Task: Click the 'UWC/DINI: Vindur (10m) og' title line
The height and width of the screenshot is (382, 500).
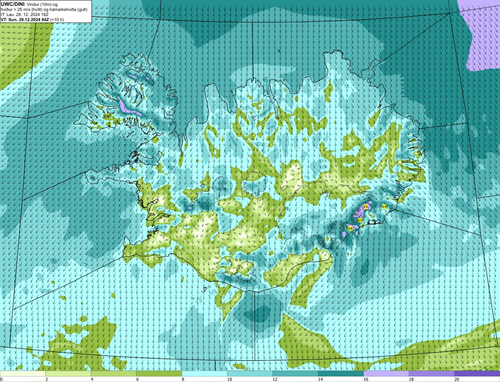Action: point(29,4)
